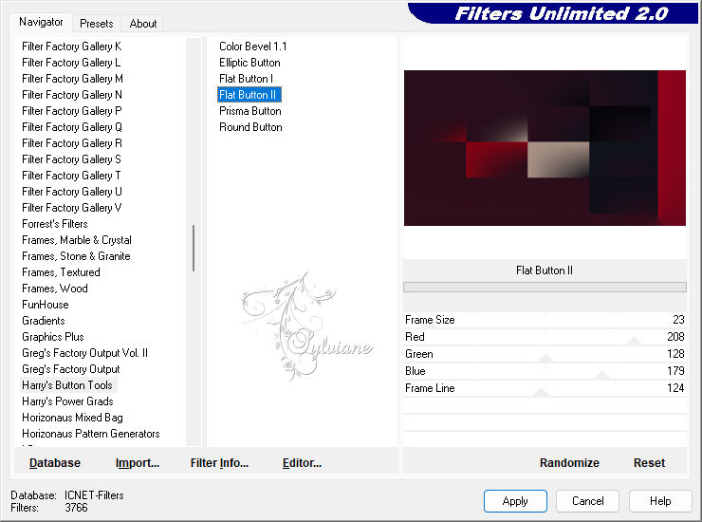Select Prisma Button filter

pyautogui.click(x=250, y=111)
